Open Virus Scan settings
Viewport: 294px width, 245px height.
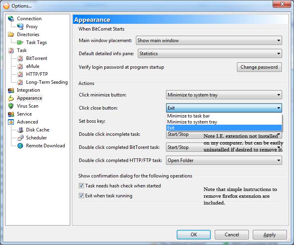(28, 106)
